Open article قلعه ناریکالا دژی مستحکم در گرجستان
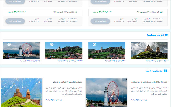 coord(149,82)
